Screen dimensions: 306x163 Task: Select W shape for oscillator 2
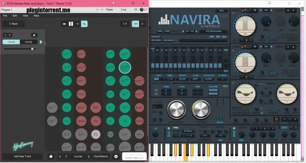pyautogui.click(x=255, y=47)
